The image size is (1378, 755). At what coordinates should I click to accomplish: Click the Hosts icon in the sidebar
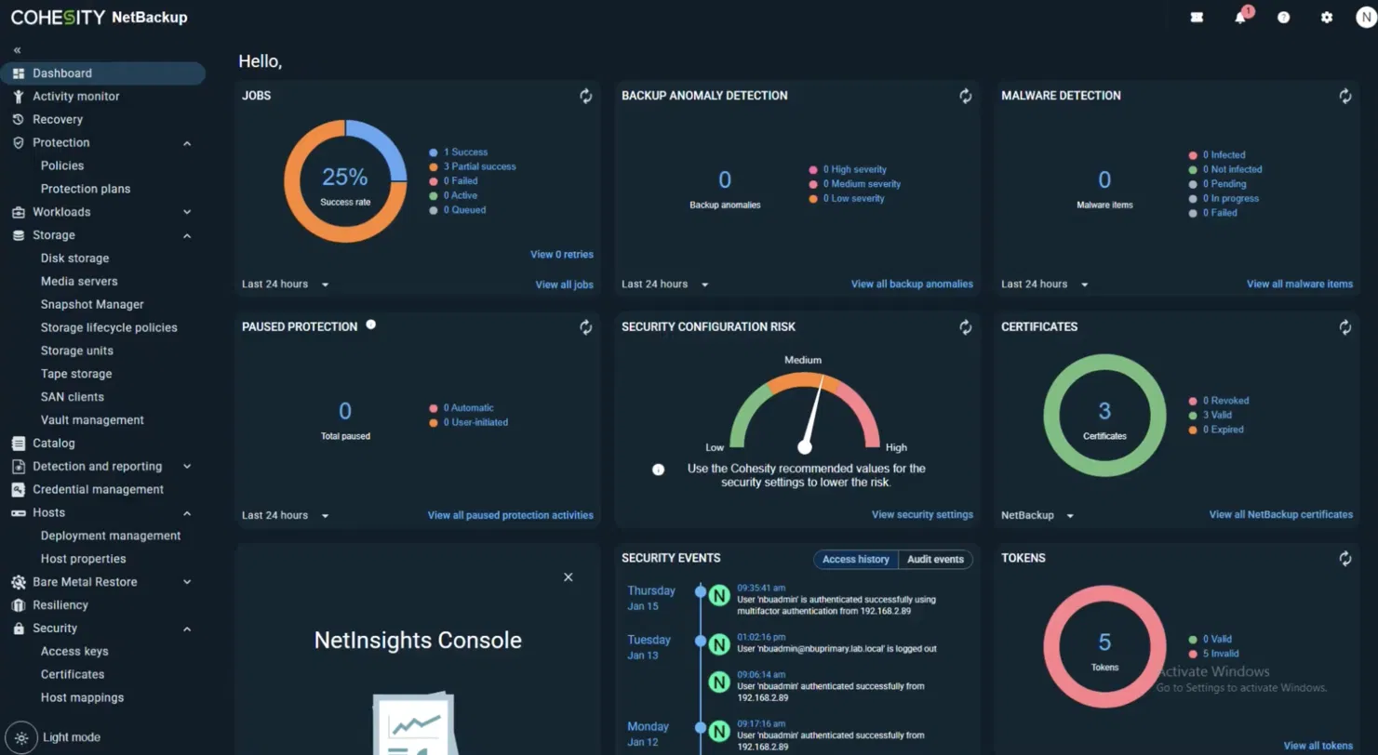click(19, 513)
